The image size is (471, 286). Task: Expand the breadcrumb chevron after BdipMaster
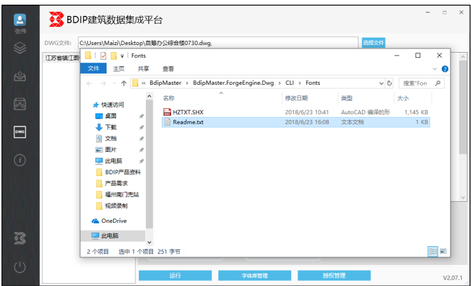(x=187, y=83)
